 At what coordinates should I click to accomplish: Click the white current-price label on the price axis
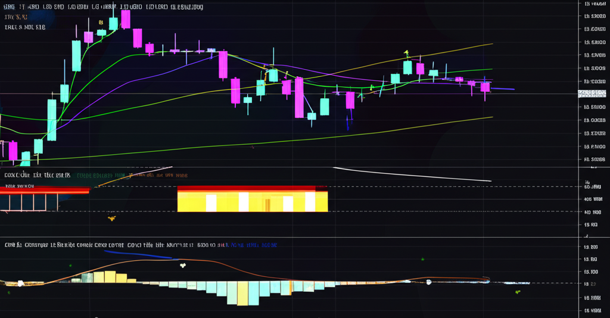592,93
